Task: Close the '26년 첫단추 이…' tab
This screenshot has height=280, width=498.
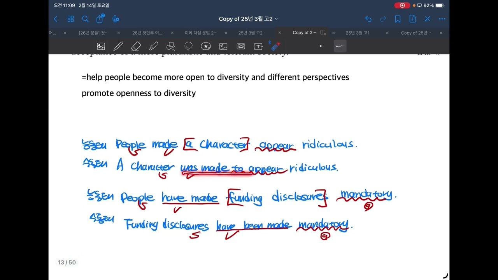Action: pos(172,33)
